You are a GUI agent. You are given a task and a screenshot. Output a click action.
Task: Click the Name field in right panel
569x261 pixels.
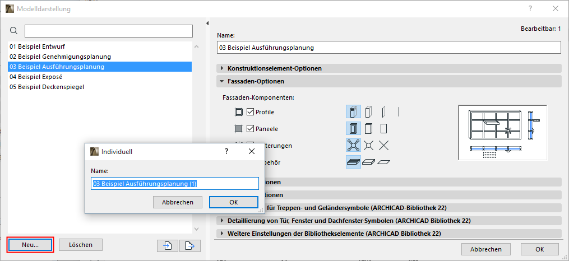pos(389,48)
